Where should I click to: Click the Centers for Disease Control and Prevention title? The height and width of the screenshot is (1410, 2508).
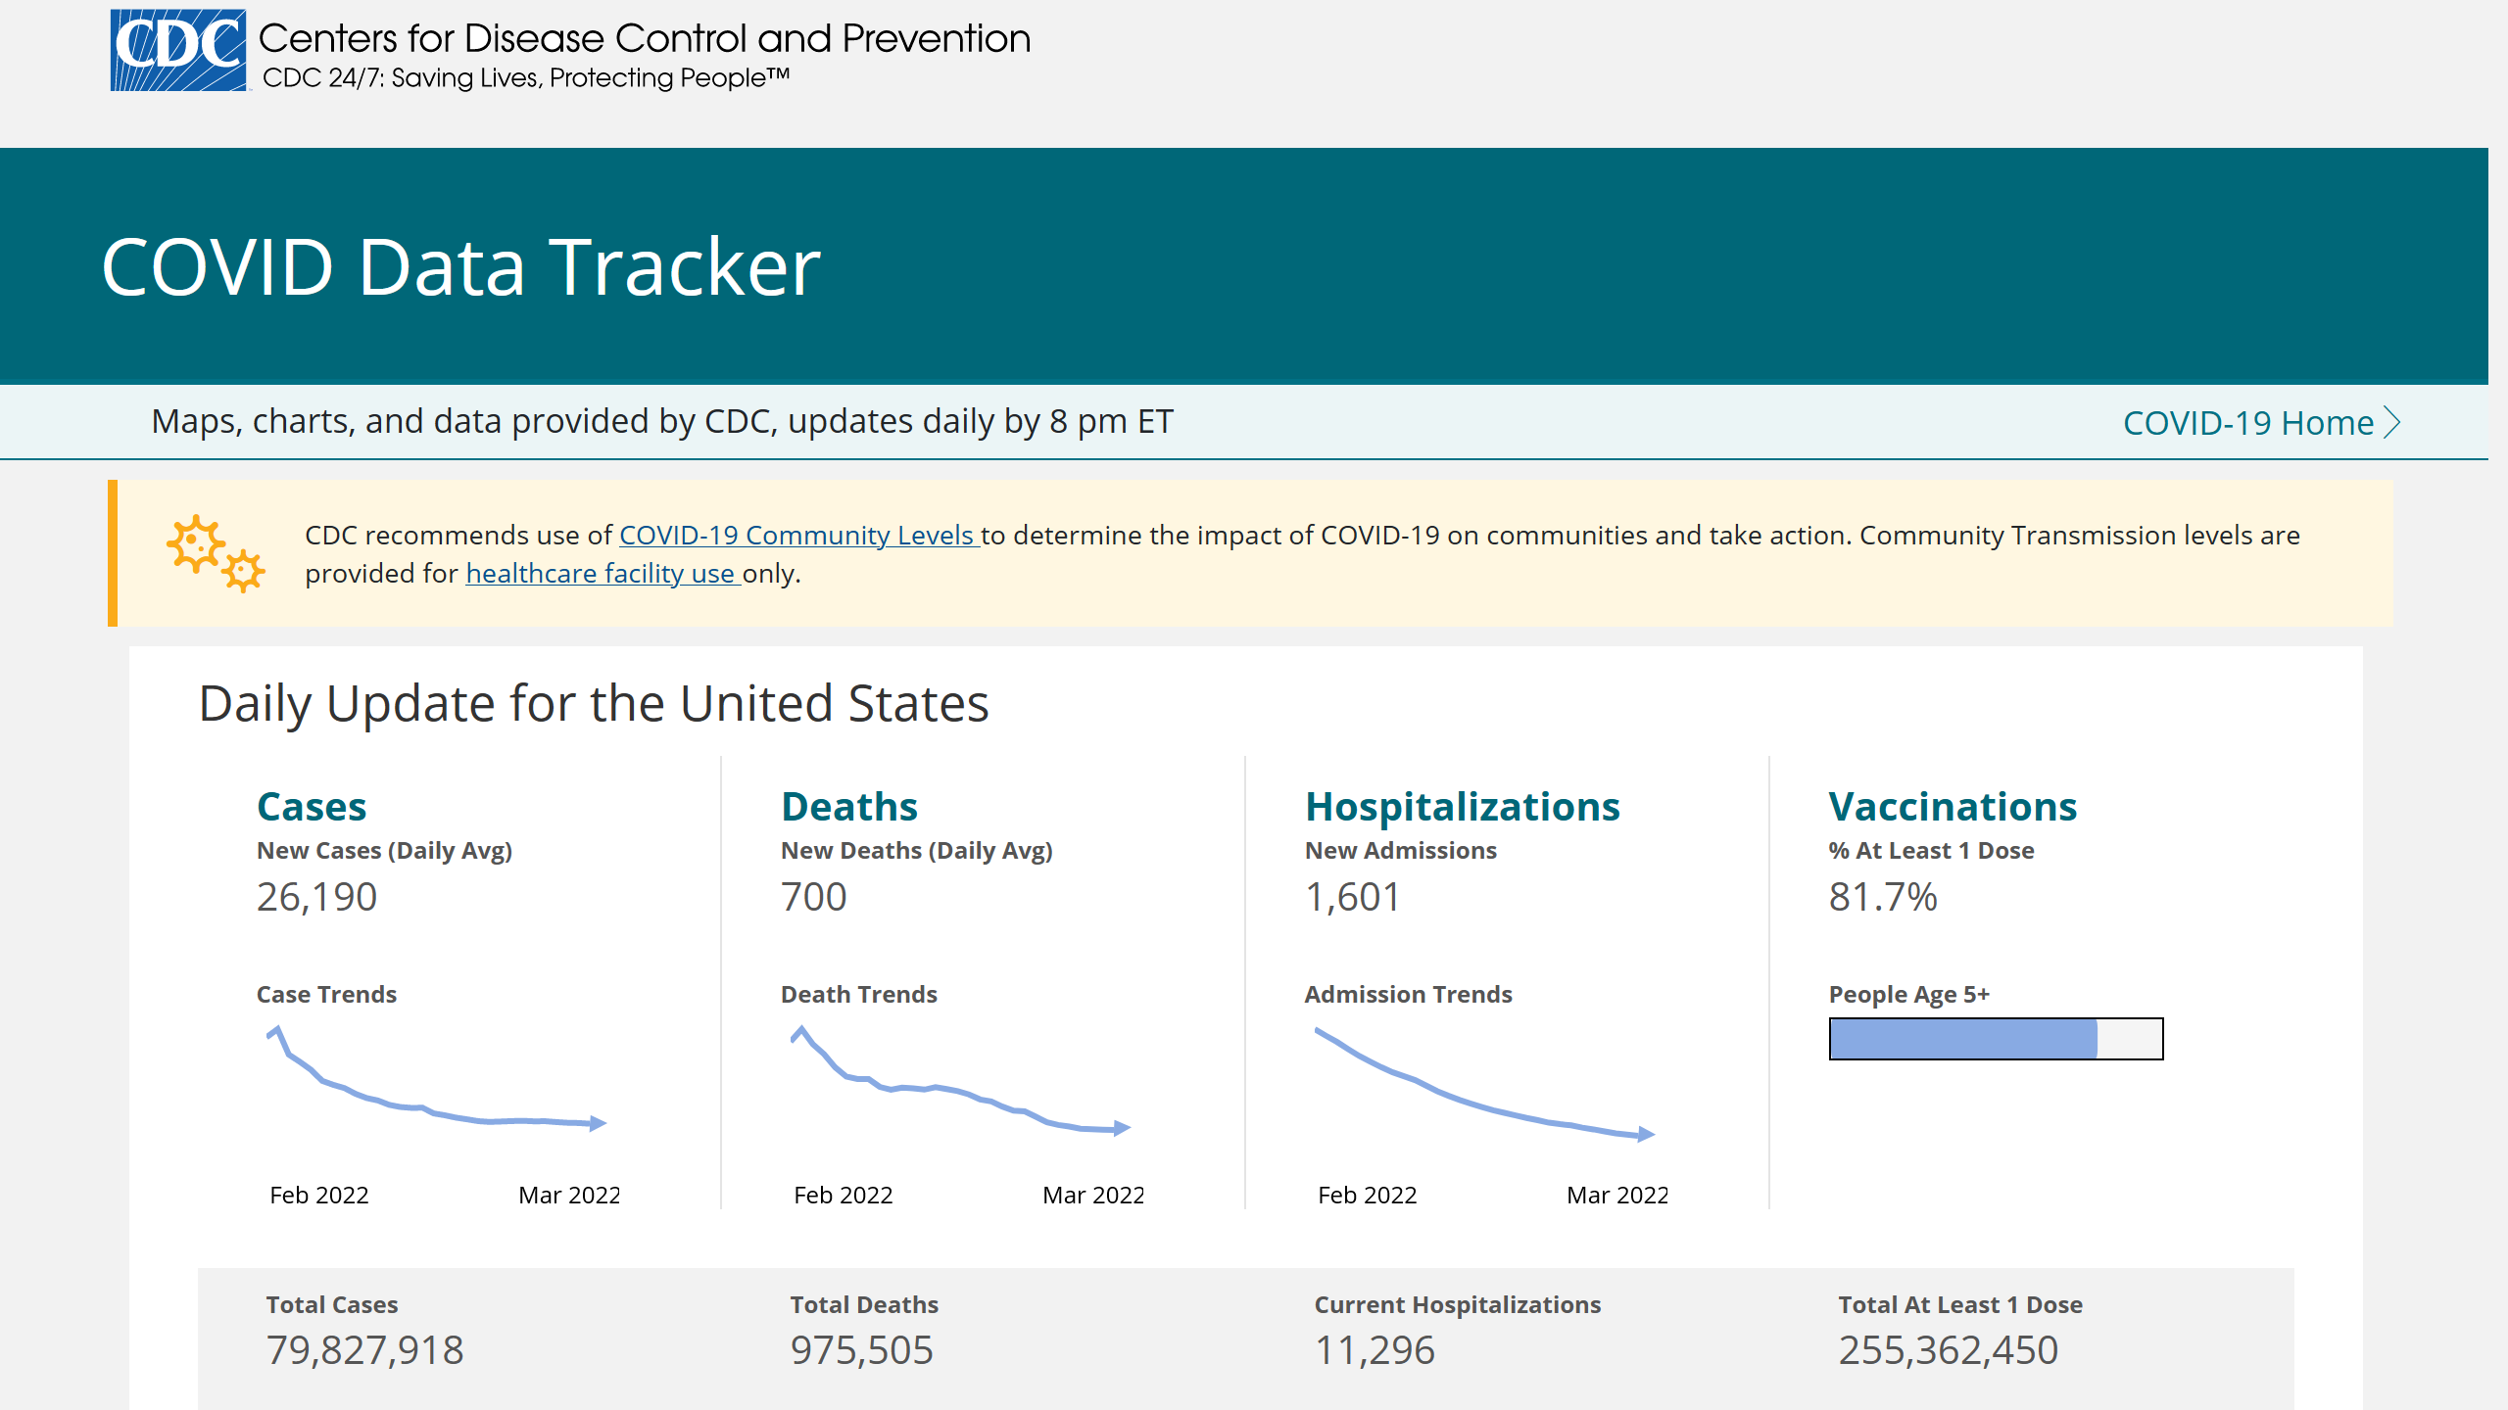pyautogui.click(x=645, y=38)
